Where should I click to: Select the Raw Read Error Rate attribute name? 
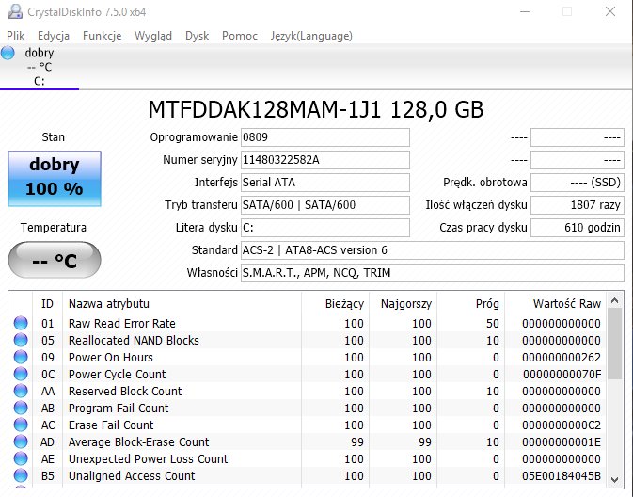[x=122, y=323]
